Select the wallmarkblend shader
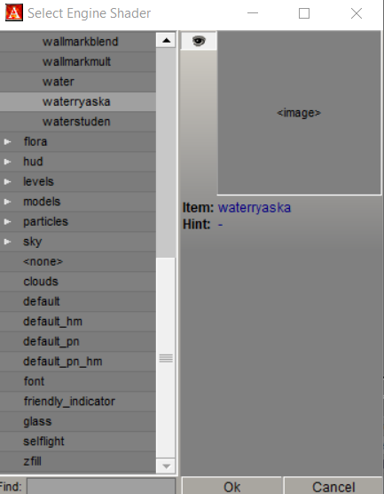 (x=78, y=42)
